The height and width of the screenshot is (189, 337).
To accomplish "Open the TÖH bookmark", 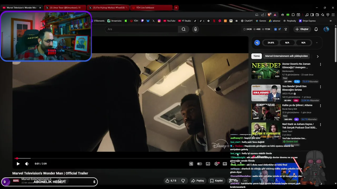I will coord(134,21).
